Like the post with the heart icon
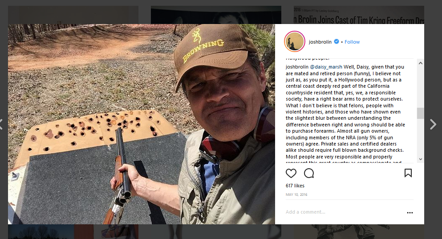 [291, 173]
